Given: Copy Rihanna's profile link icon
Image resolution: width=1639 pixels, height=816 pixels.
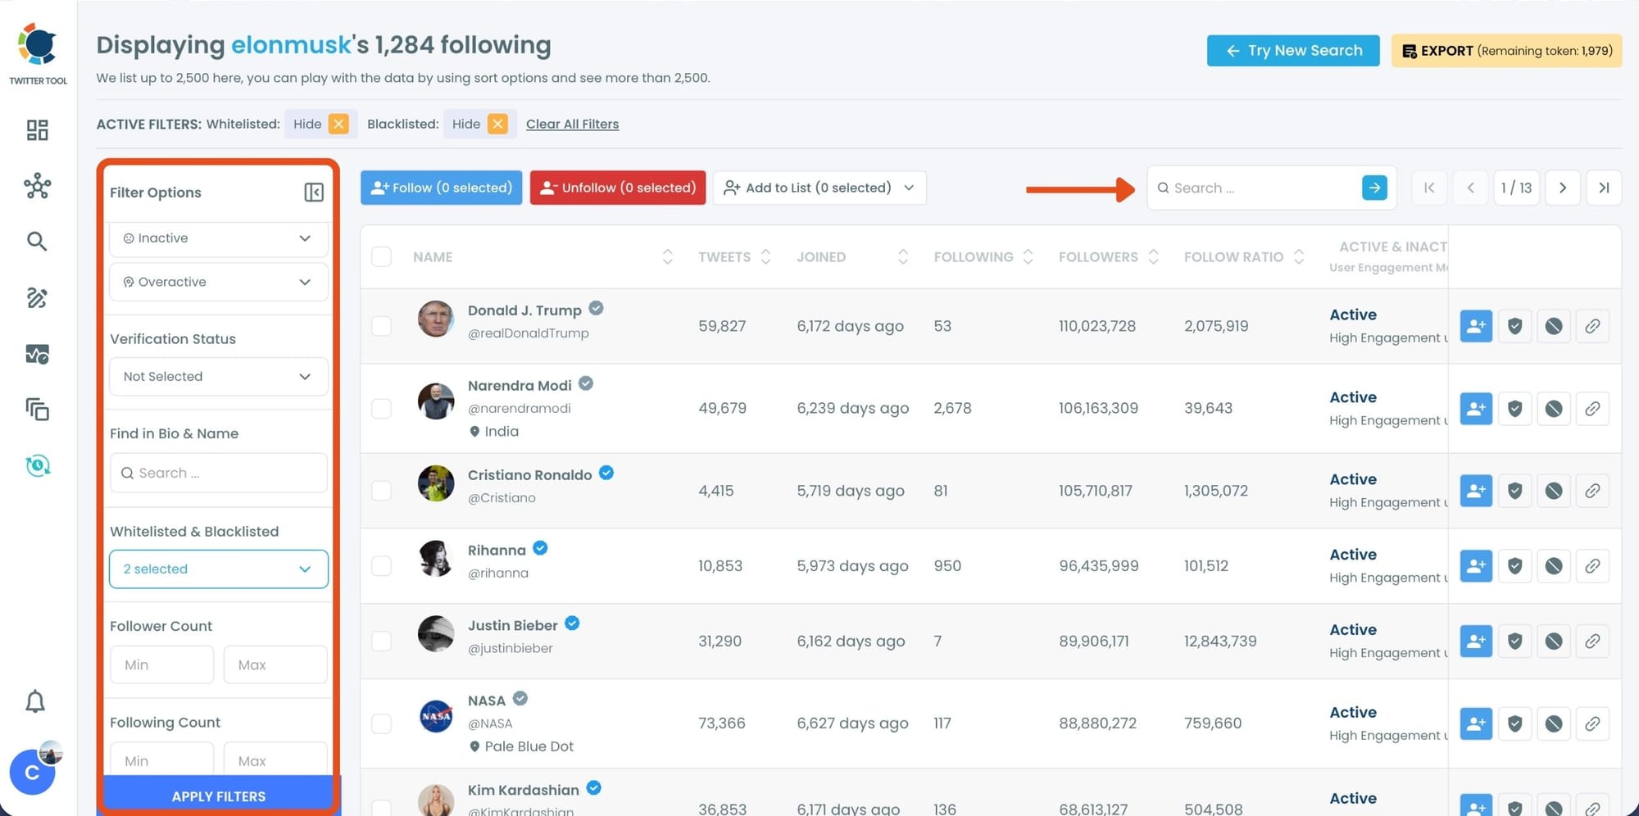Looking at the screenshot, I should (x=1592, y=565).
